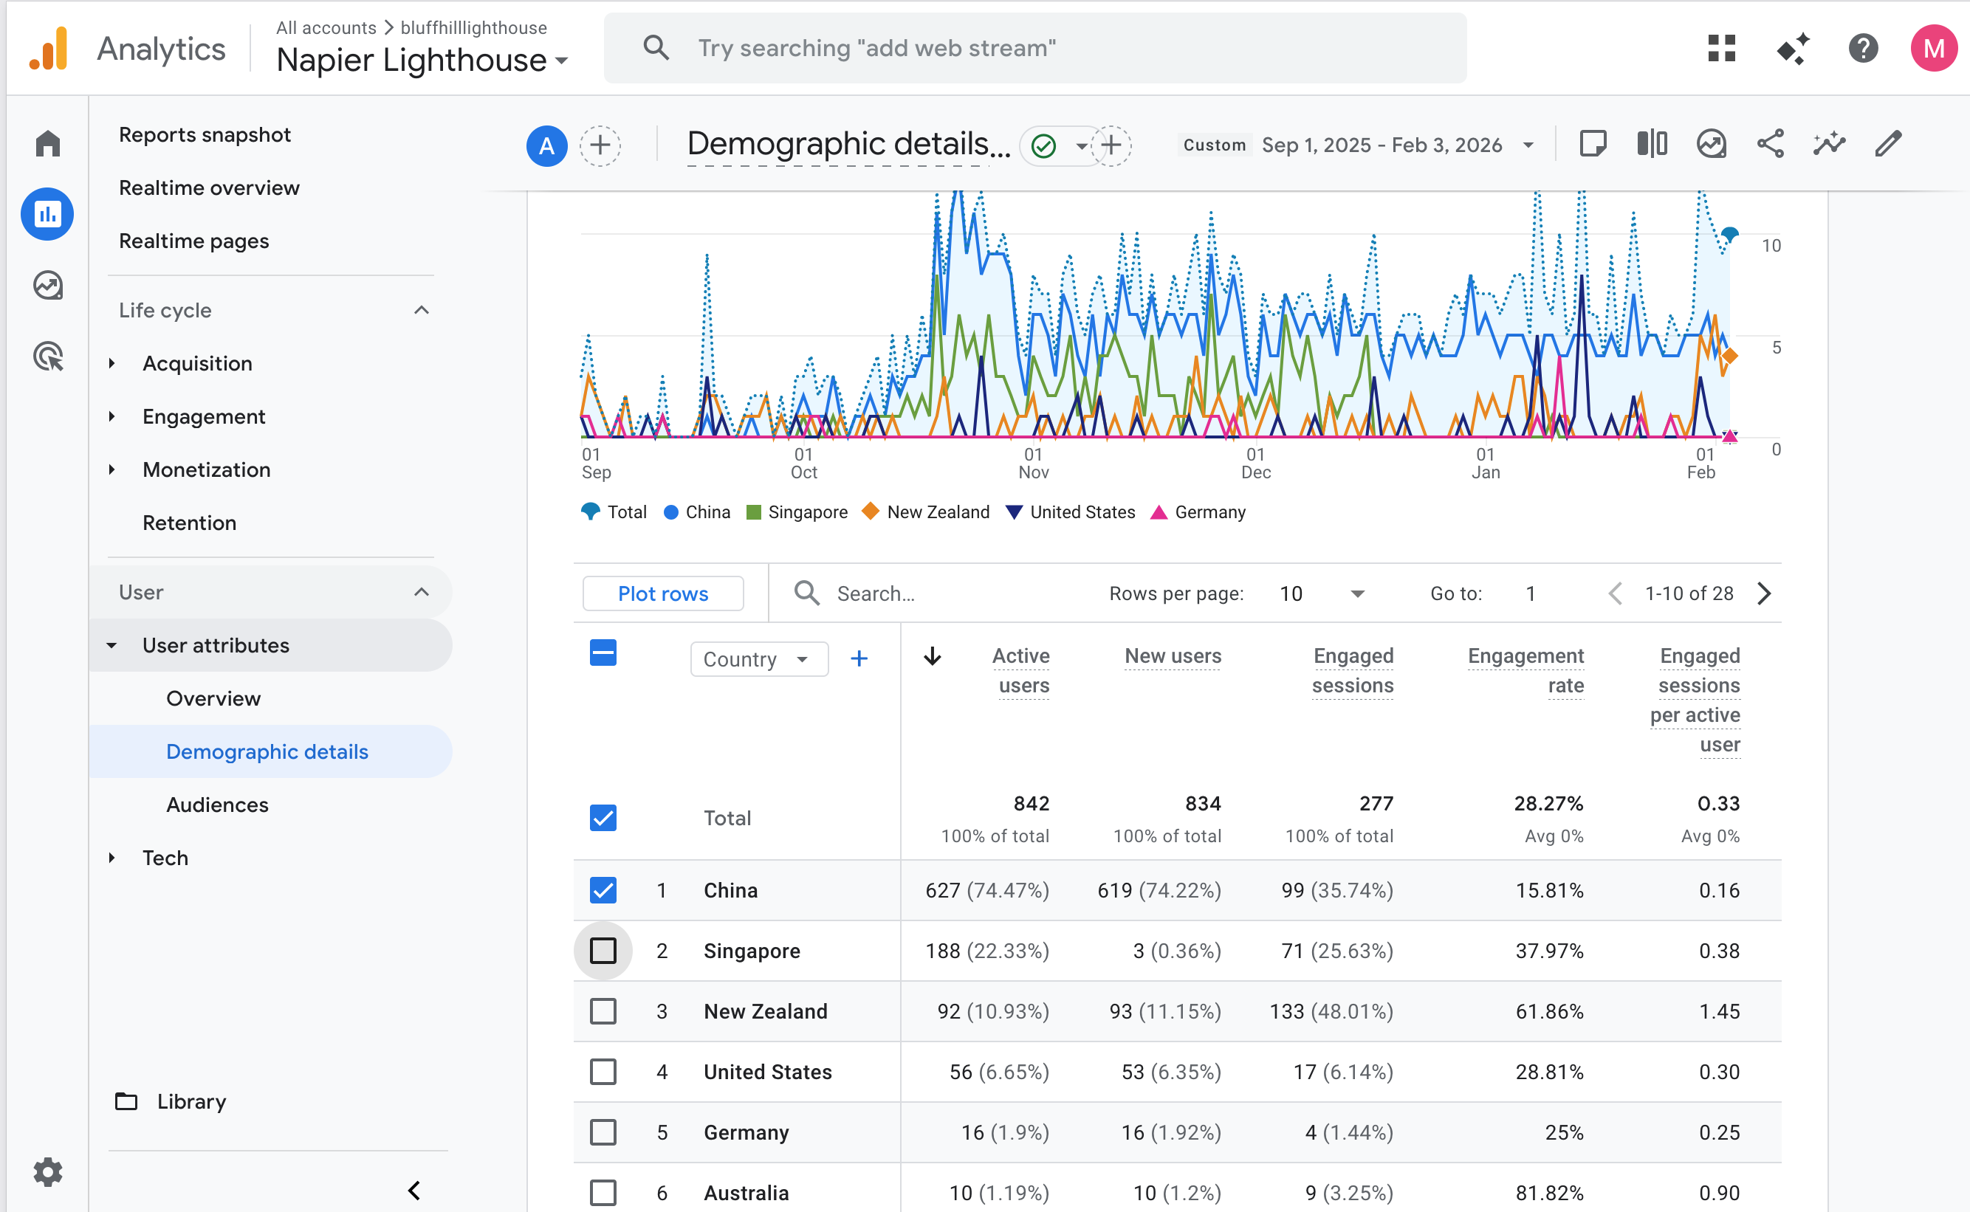Go to Realtime overview
Image resolution: width=1970 pixels, height=1212 pixels.
tap(209, 187)
